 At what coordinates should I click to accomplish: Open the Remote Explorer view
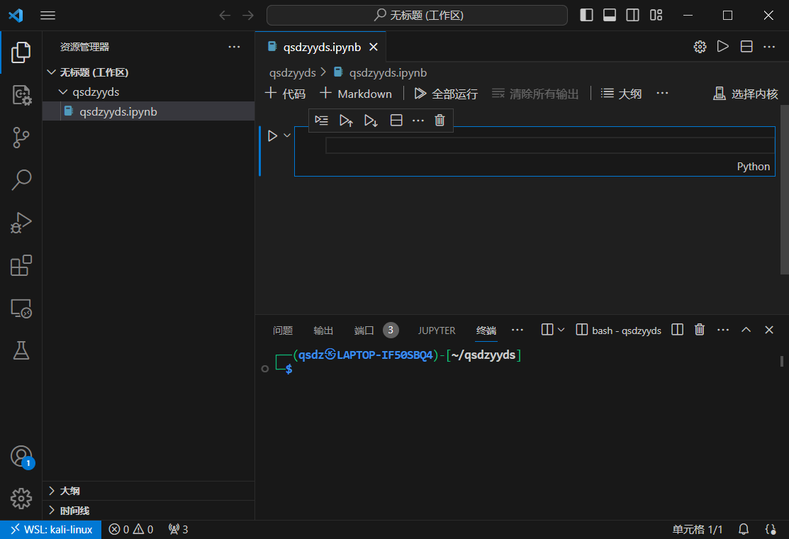21,309
